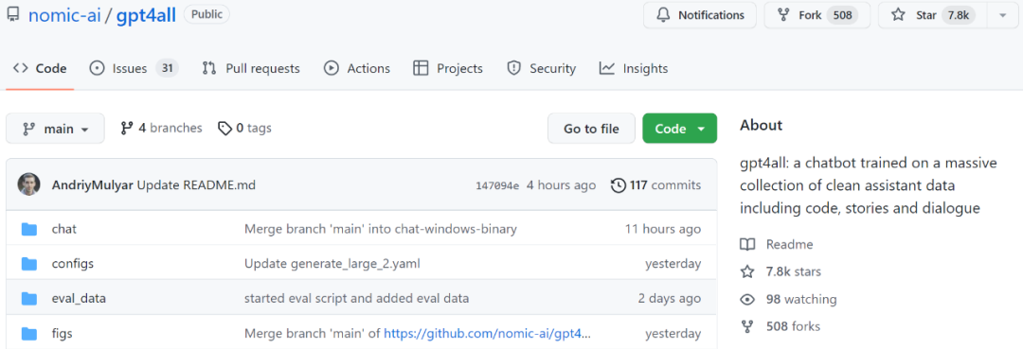Open the chat folder icon

(28, 229)
